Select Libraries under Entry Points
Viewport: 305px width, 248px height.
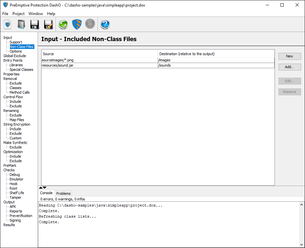tap(16, 65)
